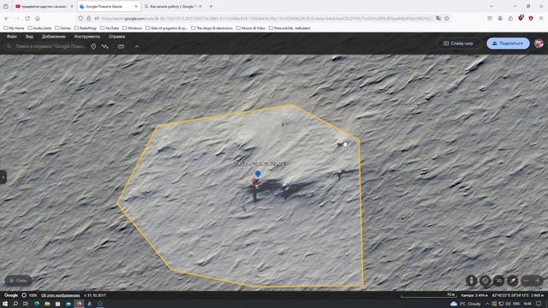Show hidden system tray icons
The width and height of the screenshot is (548, 308).
tap(487, 304)
